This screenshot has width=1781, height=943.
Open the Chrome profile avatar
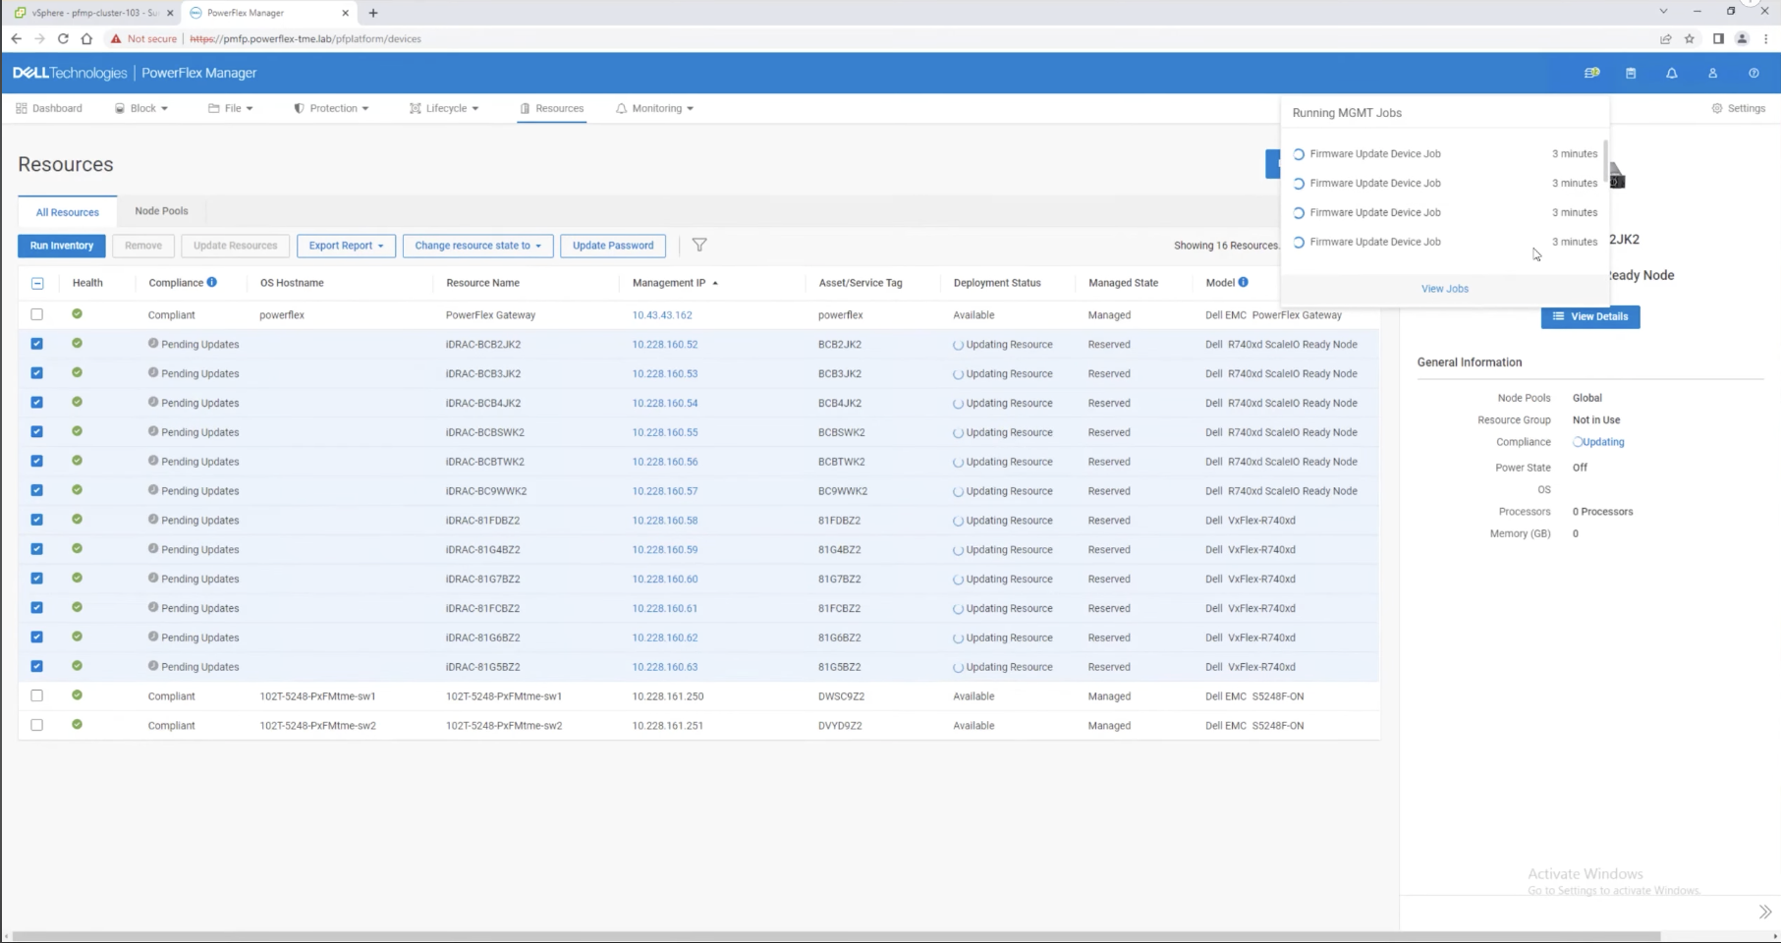pyautogui.click(x=1742, y=38)
